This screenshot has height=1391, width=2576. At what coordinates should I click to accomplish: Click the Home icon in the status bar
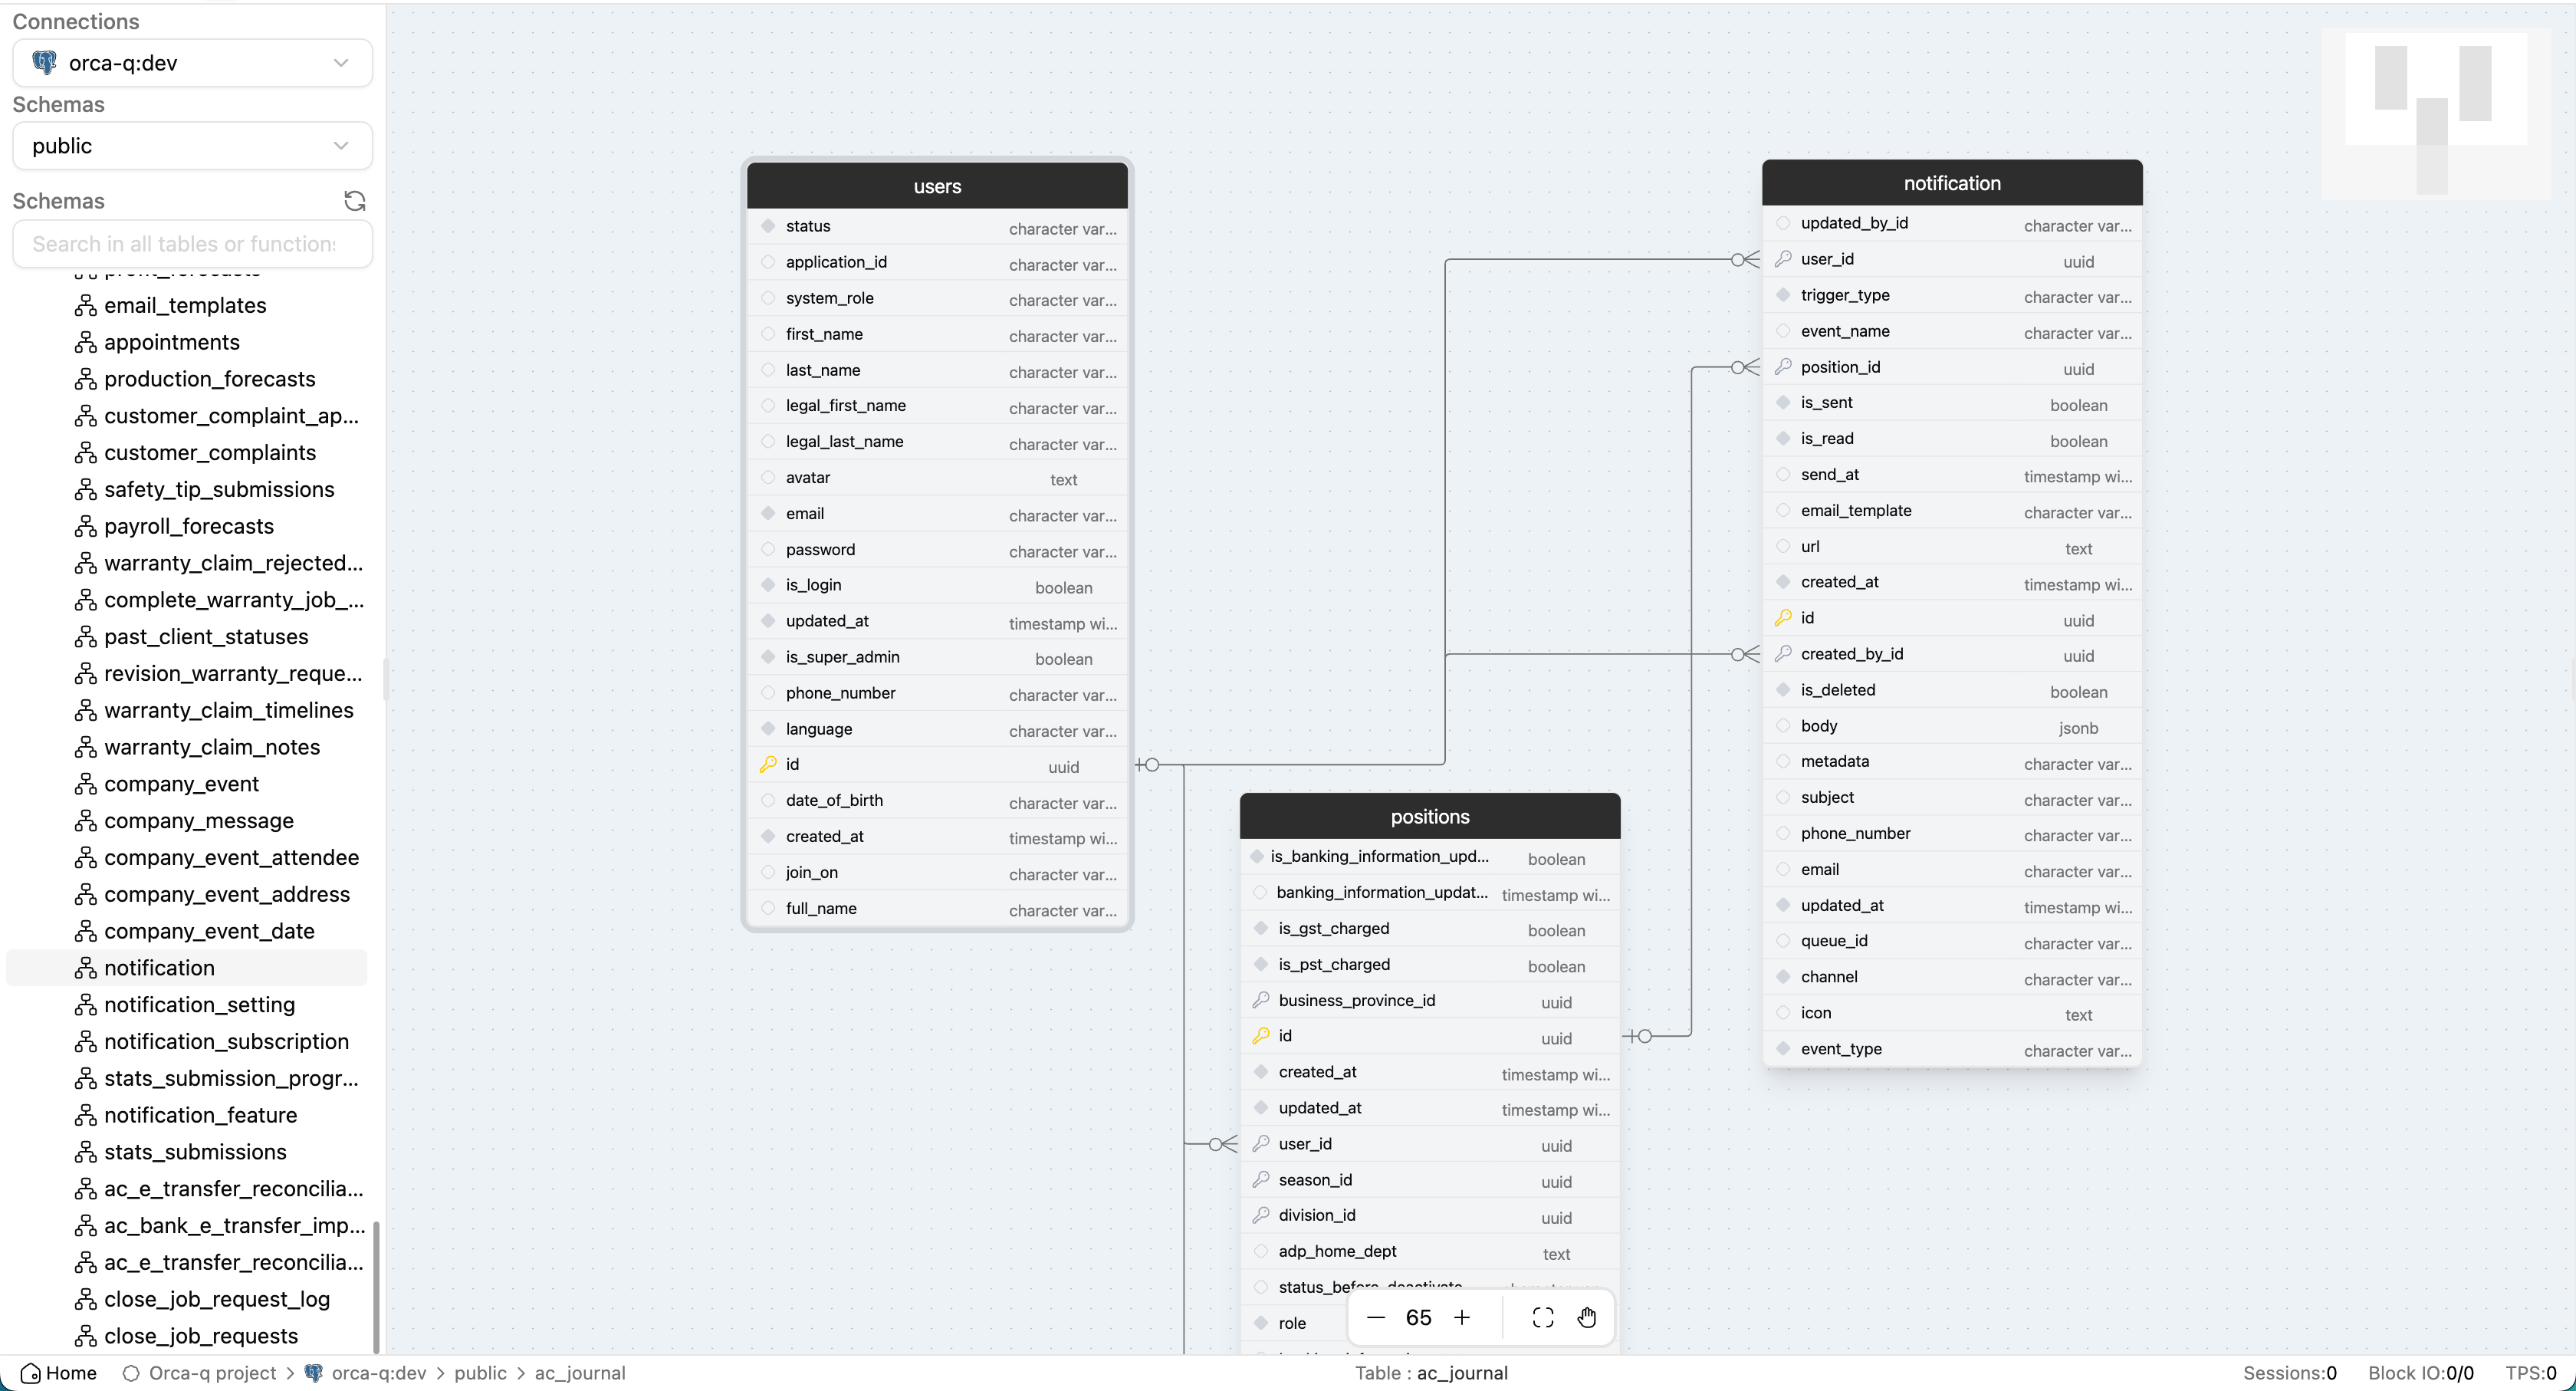click(x=31, y=1373)
